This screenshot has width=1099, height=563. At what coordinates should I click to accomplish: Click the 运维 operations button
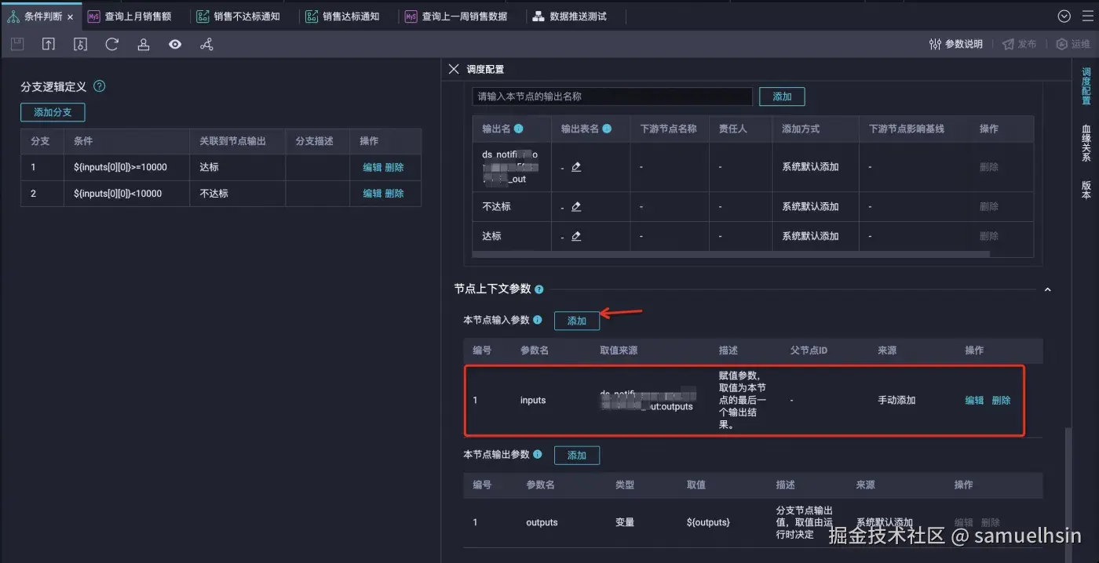pos(1073,45)
